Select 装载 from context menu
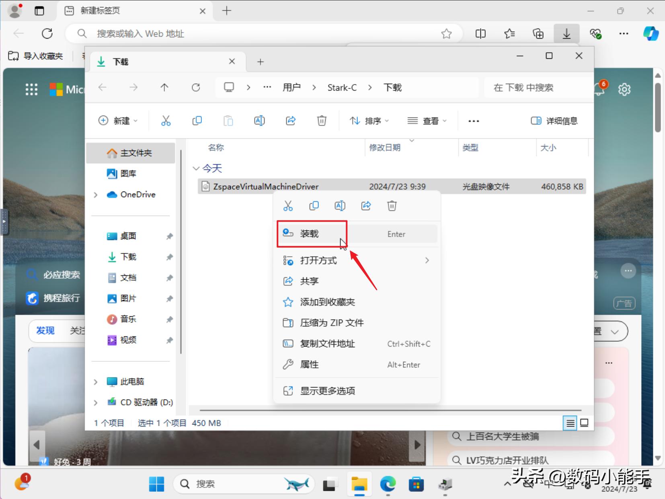Screen dimensions: 665x499 (x=310, y=234)
